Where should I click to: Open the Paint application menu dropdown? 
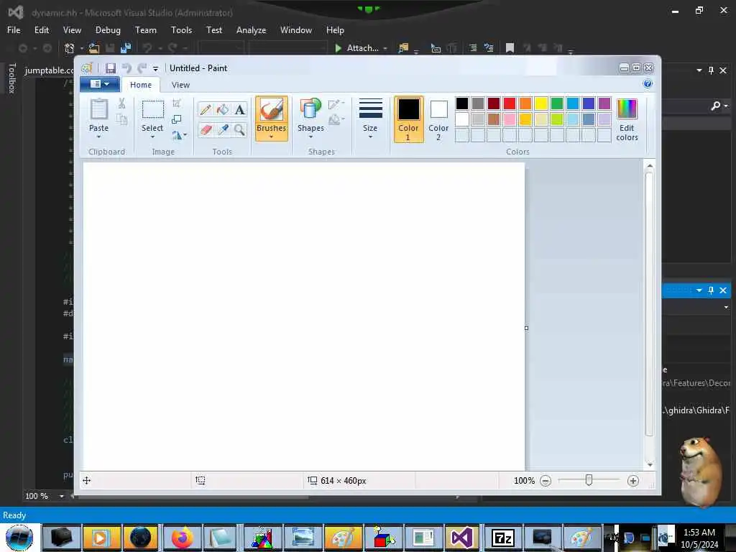click(x=100, y=84)
